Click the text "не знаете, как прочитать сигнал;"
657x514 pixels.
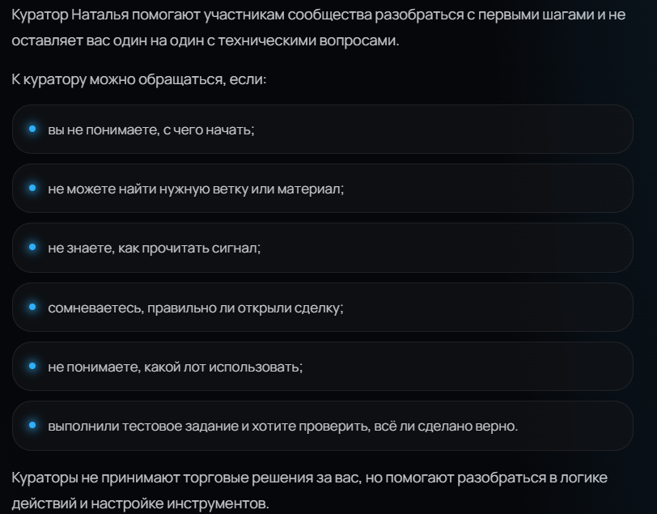[155, 249]
